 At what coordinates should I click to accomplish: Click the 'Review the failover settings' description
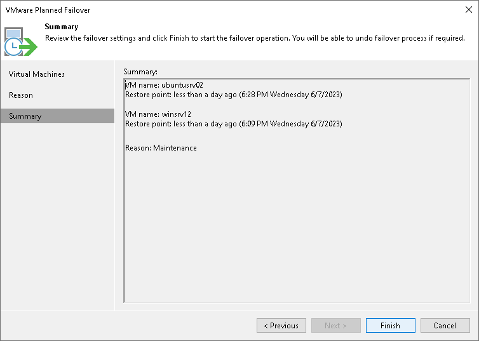(x=255, y=38)
